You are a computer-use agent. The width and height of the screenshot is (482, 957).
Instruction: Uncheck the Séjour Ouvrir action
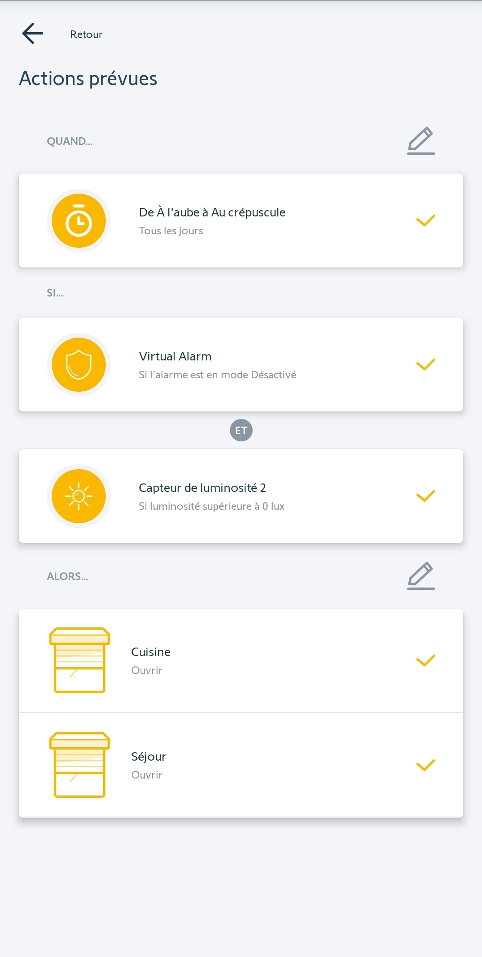(x=425, y=765)
